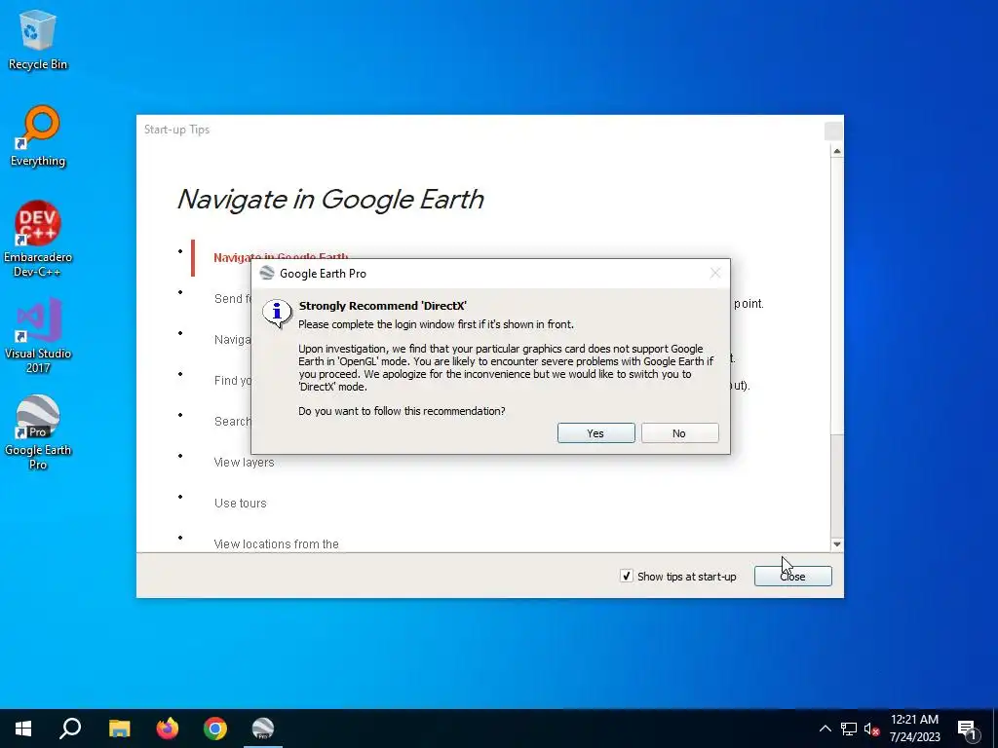Click the muted volume icon in tray
The height and width of the screenshot is (748, 998).
tap(871, 729)
